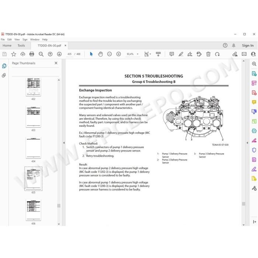Open the Protect shield tool icon
Viewport: 258px width, 258px height.
coord(254,150)
